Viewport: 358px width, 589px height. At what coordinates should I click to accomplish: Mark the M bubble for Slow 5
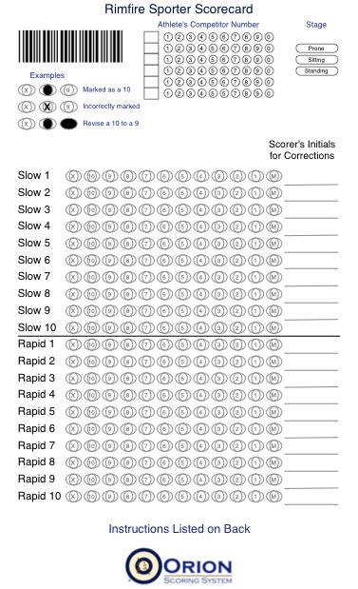[x=274, y=244]
